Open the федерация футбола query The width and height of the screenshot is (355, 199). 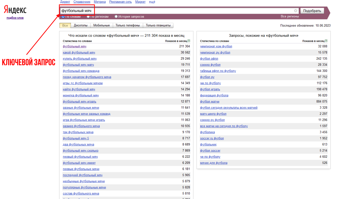214,96
